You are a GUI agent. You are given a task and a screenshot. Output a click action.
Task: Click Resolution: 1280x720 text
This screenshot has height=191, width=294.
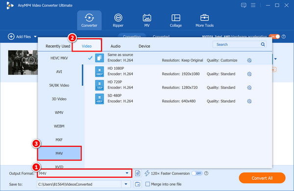(x=180, y=88)
